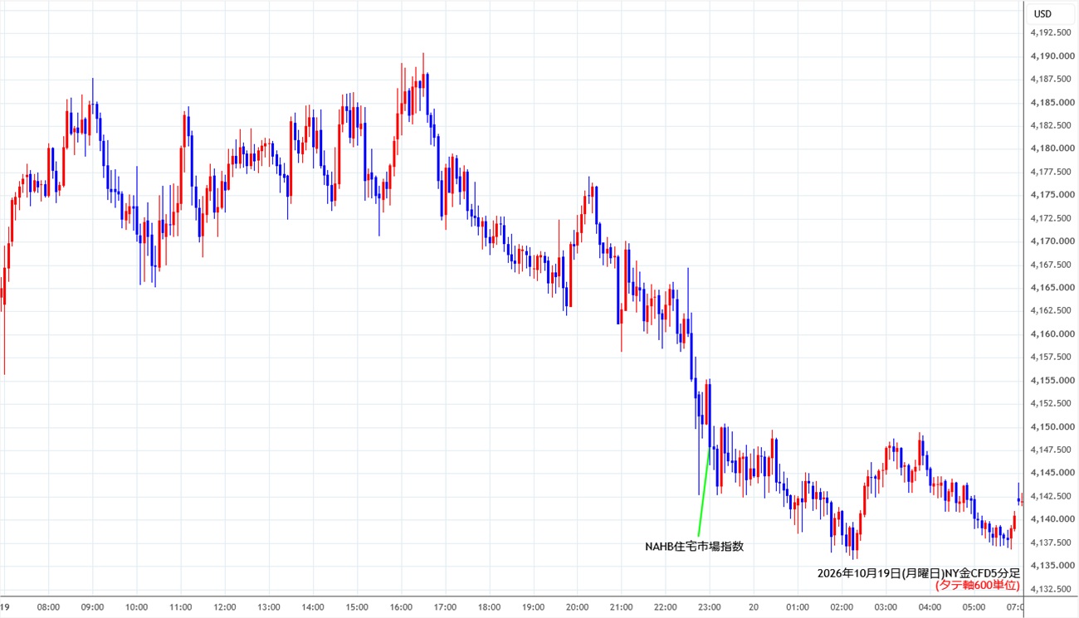Select the 4,167.500 price axis label

[1052, 265]
